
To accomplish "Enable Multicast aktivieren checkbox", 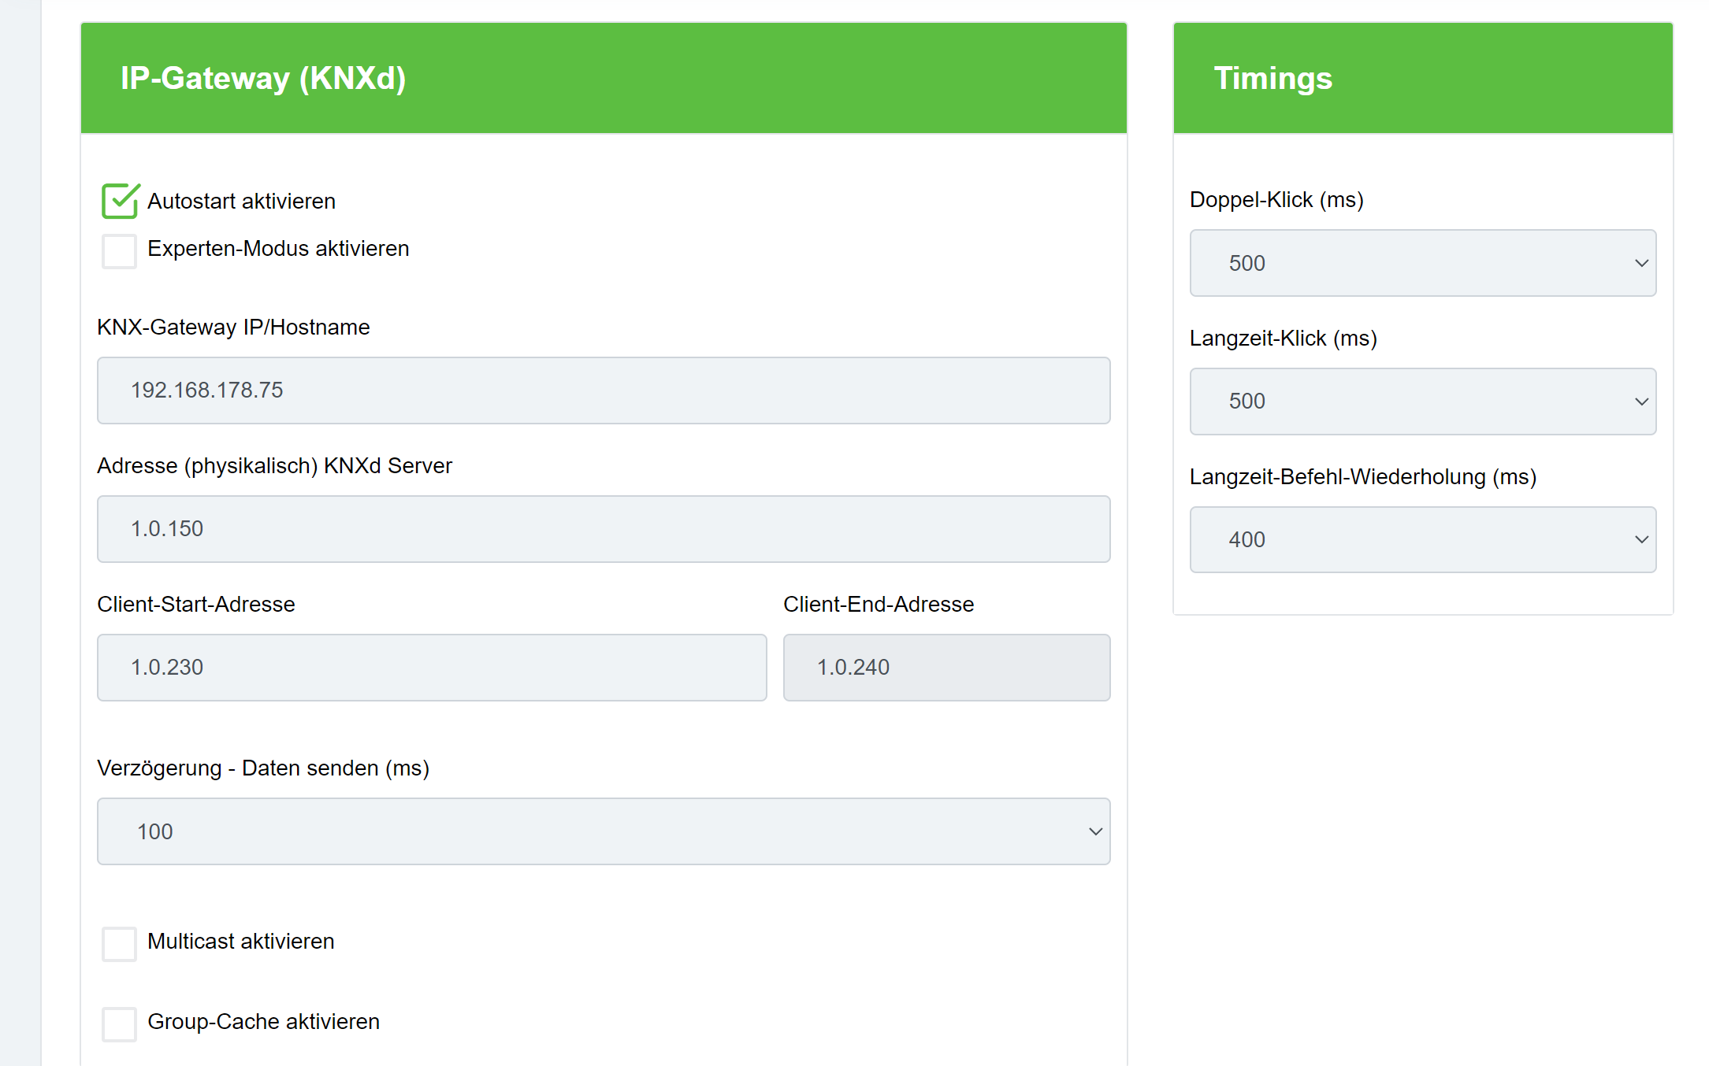I will click(x=120, y=943).
